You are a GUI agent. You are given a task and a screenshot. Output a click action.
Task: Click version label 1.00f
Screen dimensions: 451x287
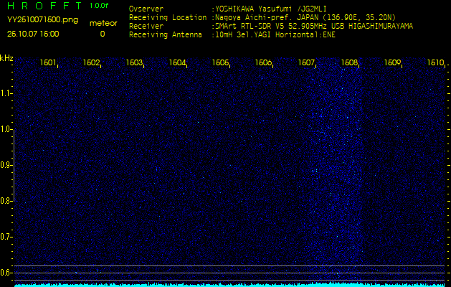click(99, 6)
